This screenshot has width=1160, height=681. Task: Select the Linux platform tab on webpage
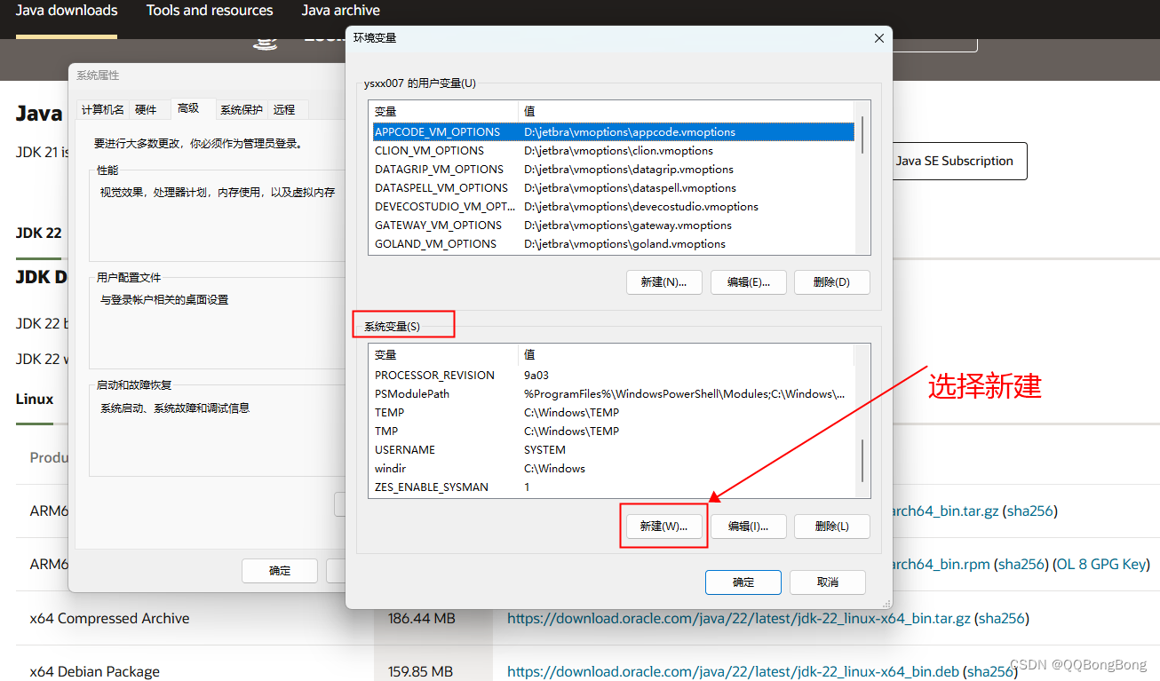(x=35, y=399)
